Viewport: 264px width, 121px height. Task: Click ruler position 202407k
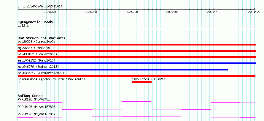tap(50, 12)
